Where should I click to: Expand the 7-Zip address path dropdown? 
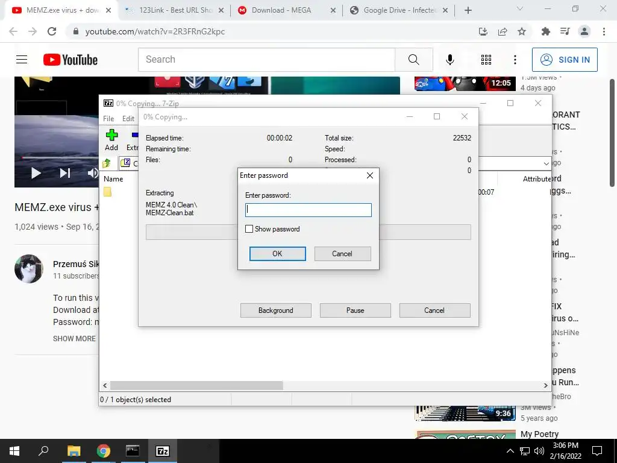[546, 163]
